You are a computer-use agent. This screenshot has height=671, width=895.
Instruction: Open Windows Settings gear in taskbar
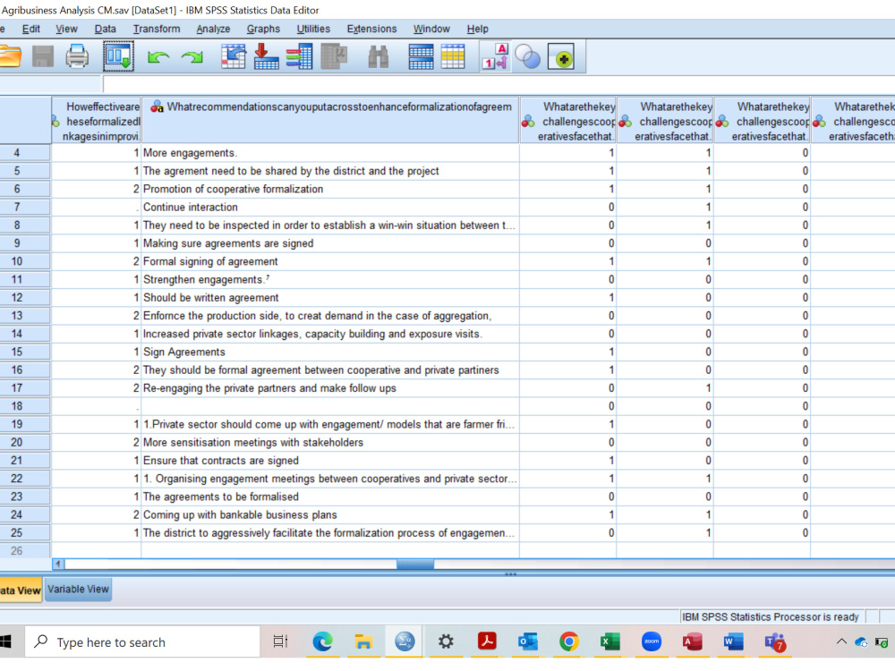(446, 641)
